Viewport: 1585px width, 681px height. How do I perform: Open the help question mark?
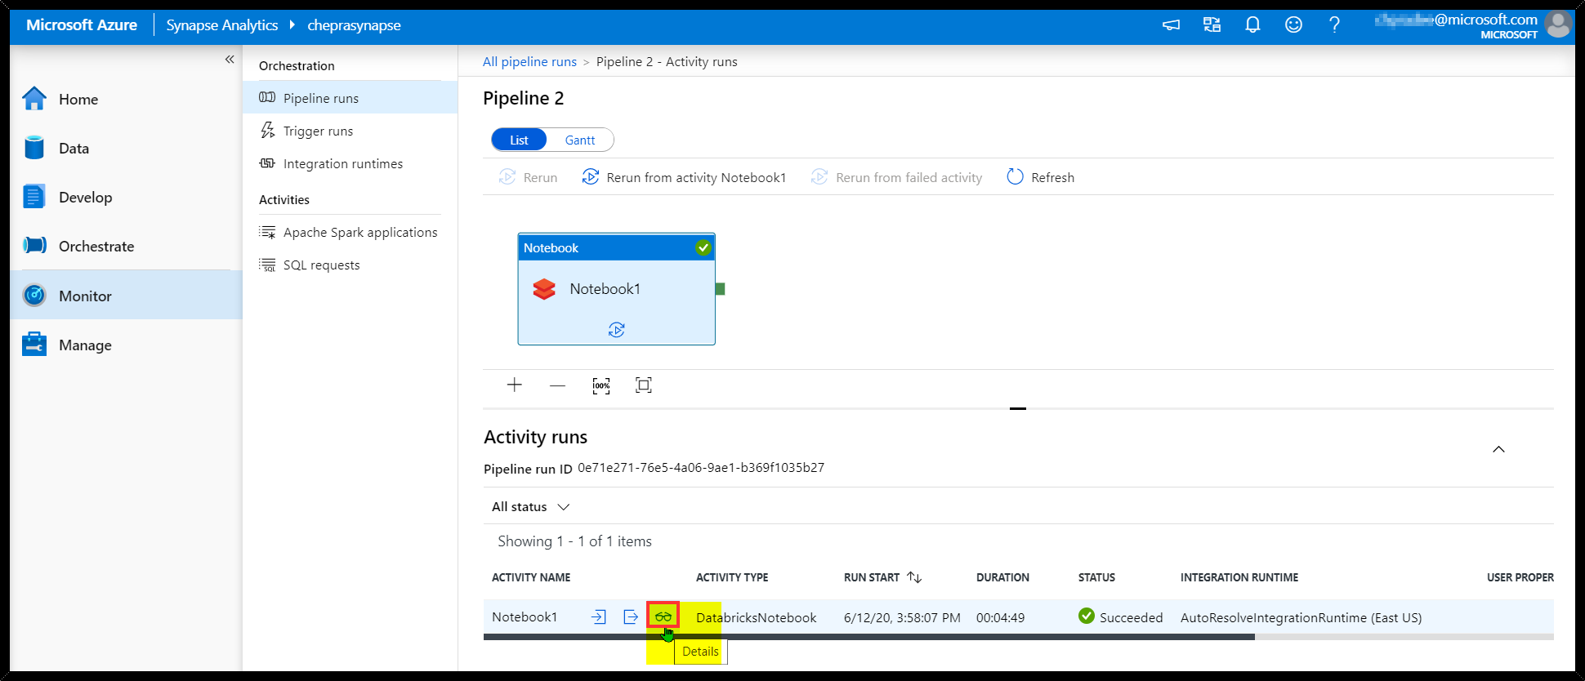pyautogui.click(x=1334, y=25)
